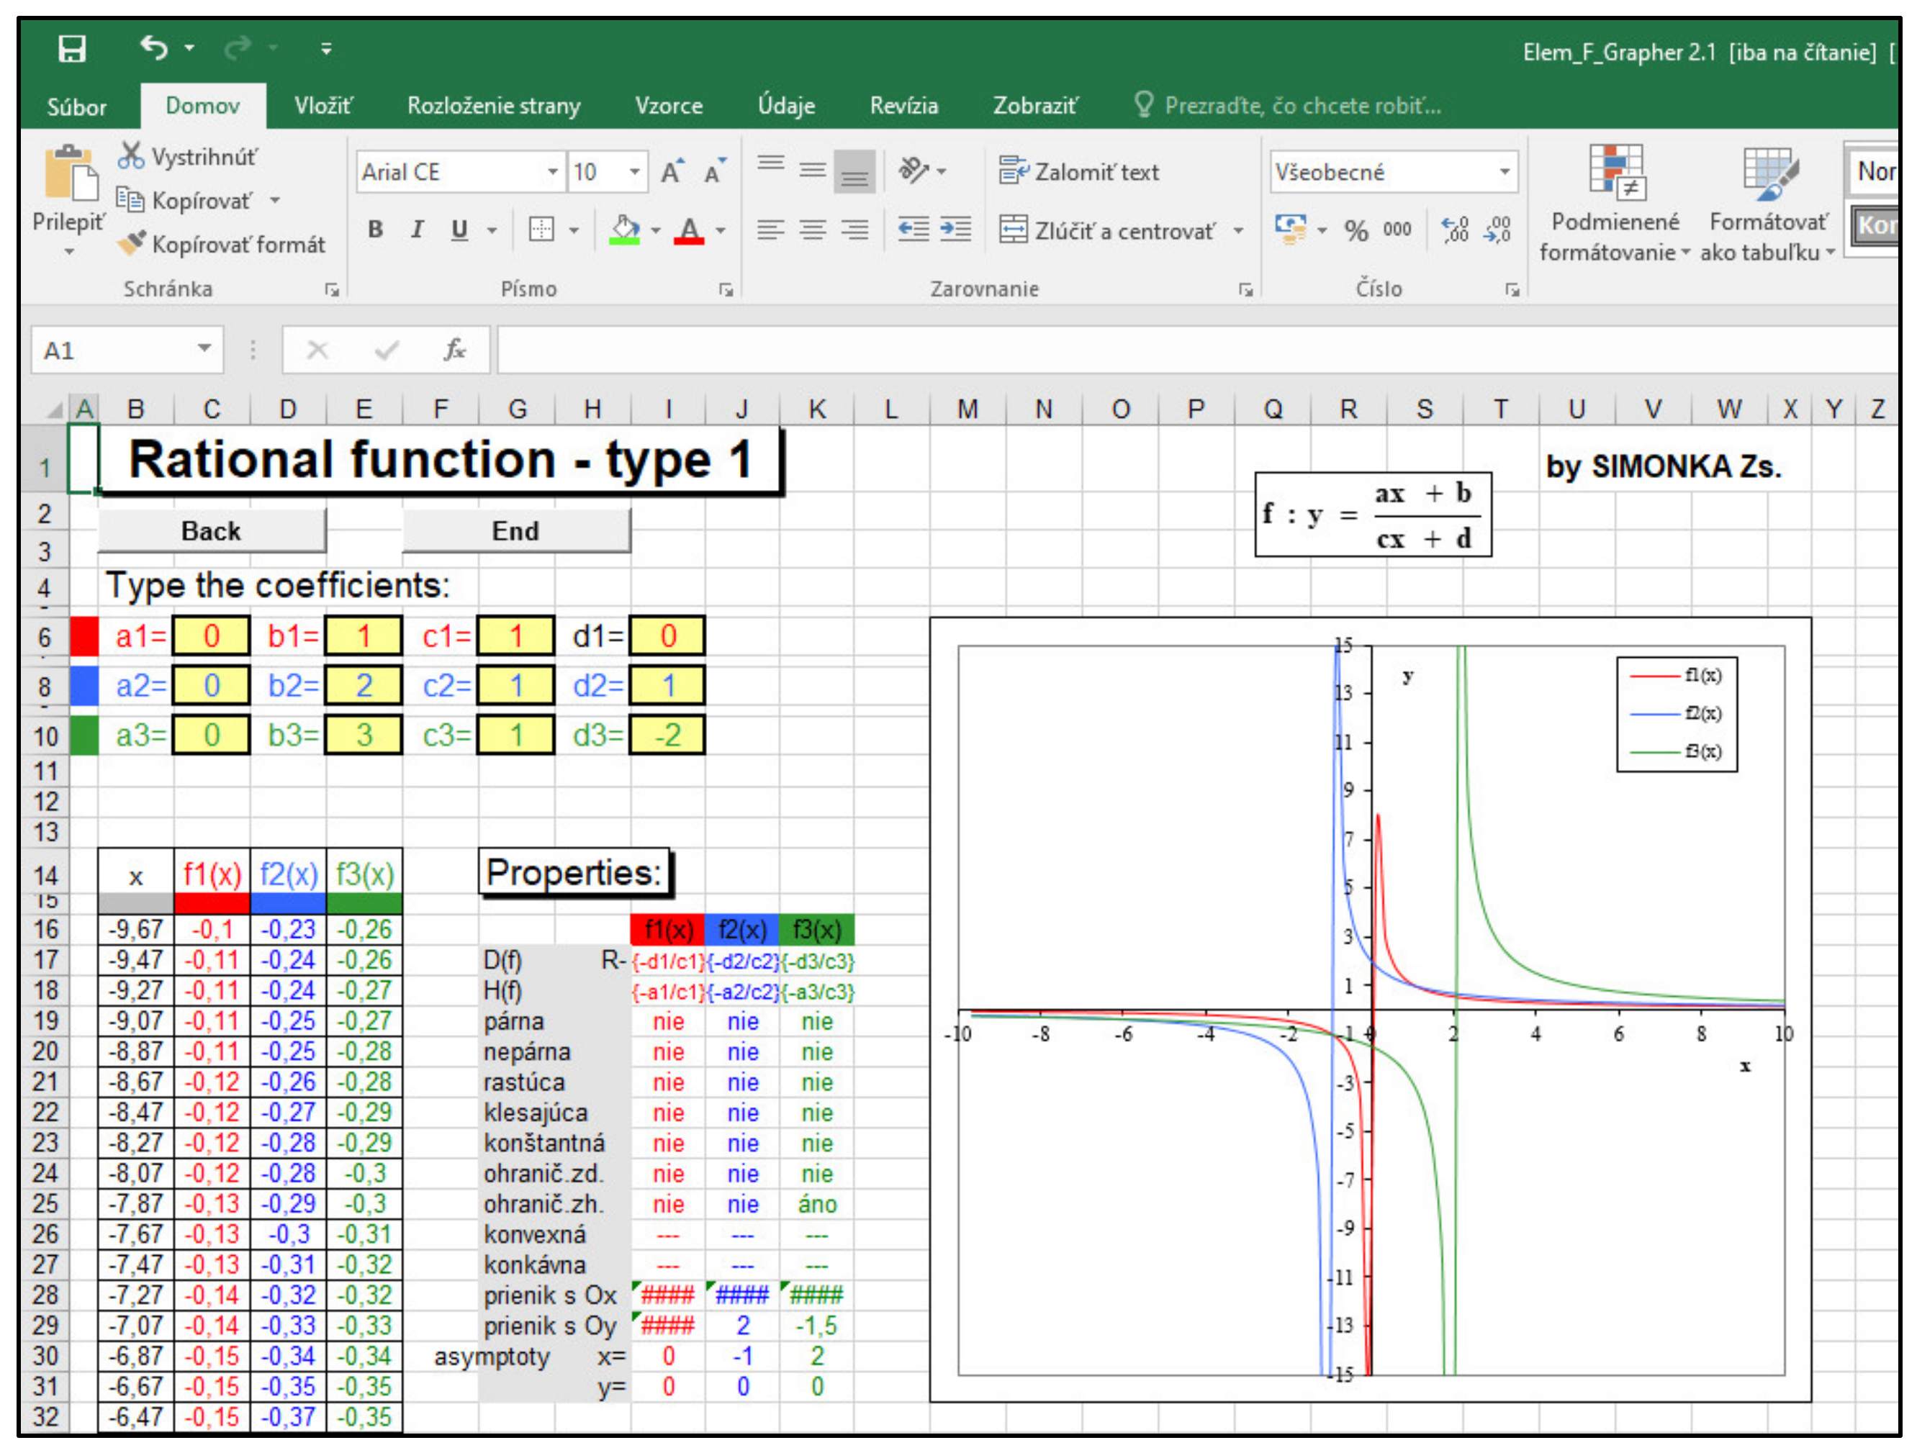Click the Cut (Vystrihnúť) scissors icon
This screenshot has width=1917, height=1453.
[x=131, y=156]
